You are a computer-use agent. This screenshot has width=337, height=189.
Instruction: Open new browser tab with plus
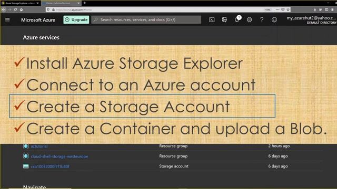coord(85,3)
